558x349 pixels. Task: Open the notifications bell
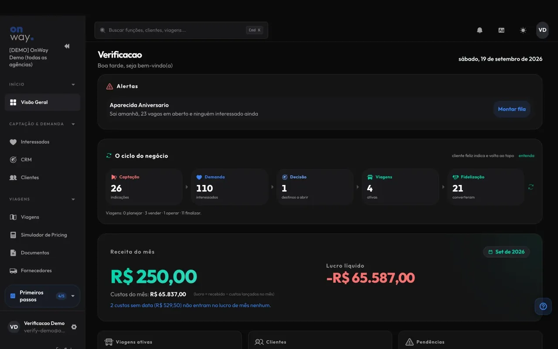pyautogui.click(x=480, y=30)
